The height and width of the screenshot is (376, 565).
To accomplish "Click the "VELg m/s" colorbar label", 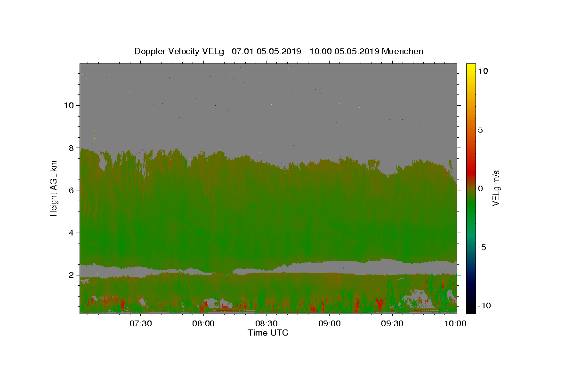I will pyautogui.click(x=496, y=188).
